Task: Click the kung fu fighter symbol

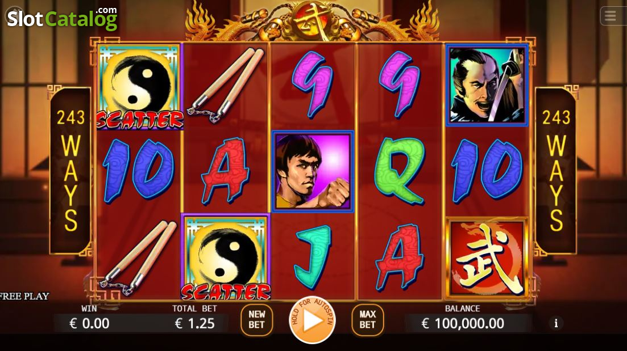Action: click(313, 171)
